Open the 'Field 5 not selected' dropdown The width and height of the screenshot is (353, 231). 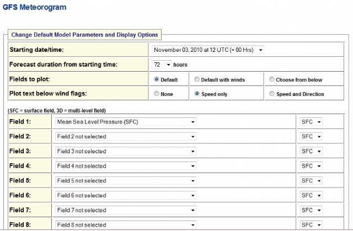point(126,181)
